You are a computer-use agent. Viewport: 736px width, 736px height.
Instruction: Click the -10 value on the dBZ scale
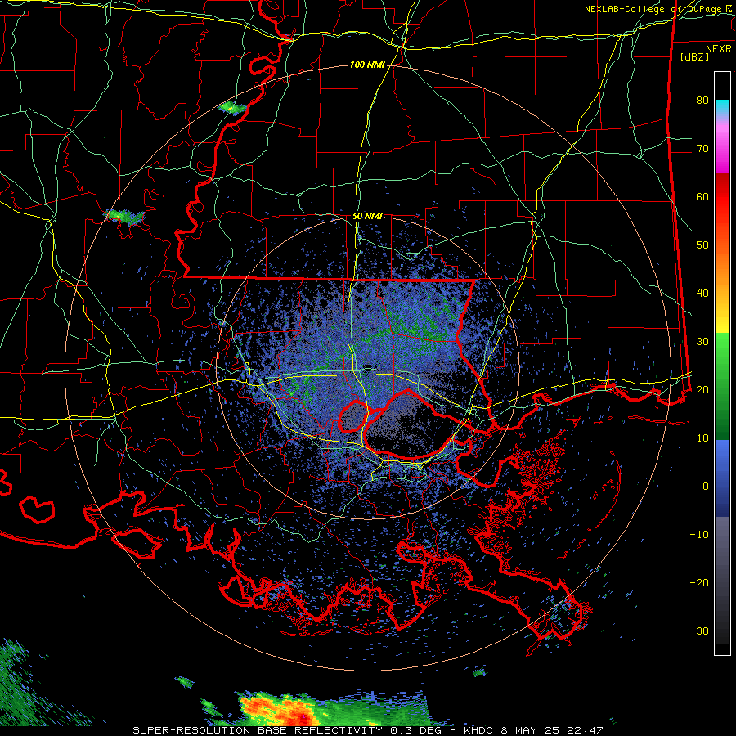699,535
